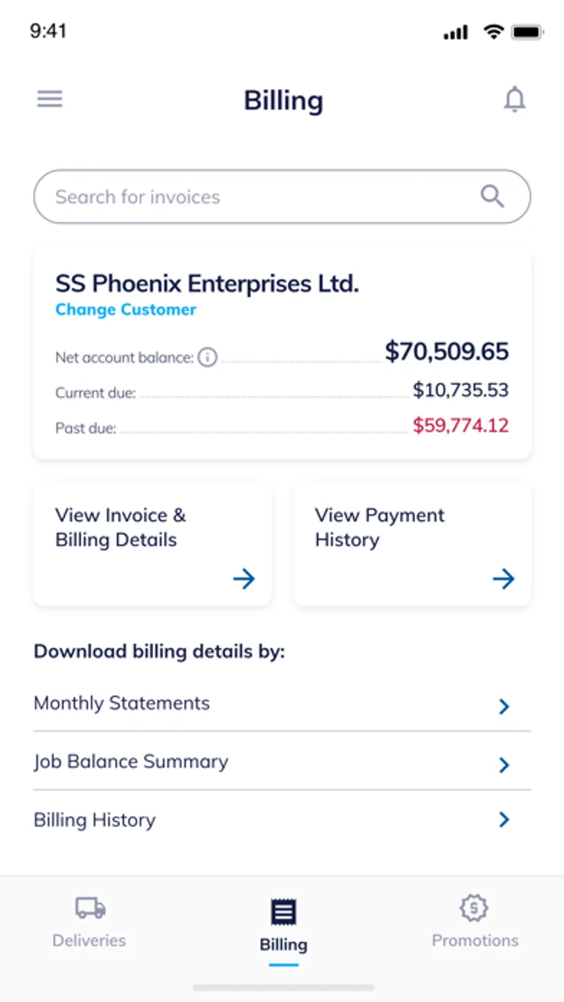The width and height of the screenshot is (564, 1002).
Task: Click Change Customer link
Action: (126, 310)
